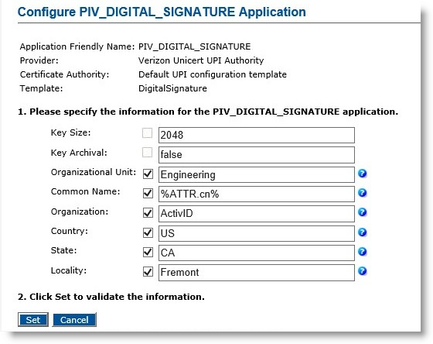Select the Common Name field with %ATTR.cn%
Image resolution: width=433 pixels, height=344 pixels.
[257, 194]
